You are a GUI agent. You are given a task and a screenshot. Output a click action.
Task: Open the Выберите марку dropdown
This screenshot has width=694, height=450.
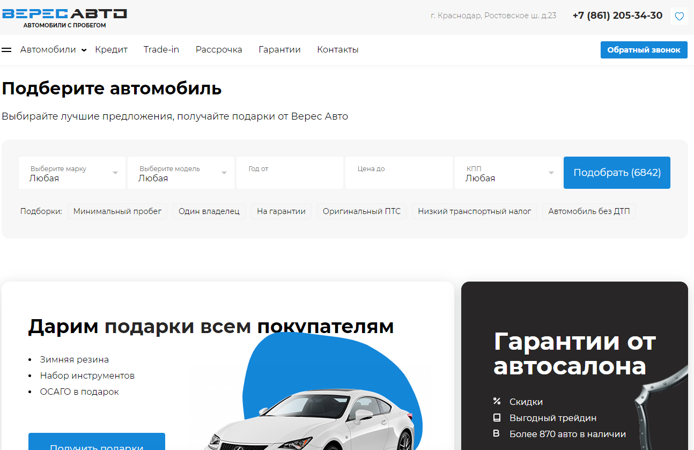(72, 173)
